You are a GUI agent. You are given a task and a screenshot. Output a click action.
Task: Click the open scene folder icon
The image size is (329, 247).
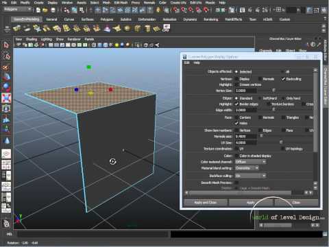45,10
